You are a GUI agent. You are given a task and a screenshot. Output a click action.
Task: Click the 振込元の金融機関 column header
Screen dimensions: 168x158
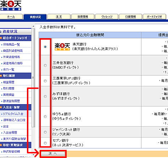[x=90, y=35]
